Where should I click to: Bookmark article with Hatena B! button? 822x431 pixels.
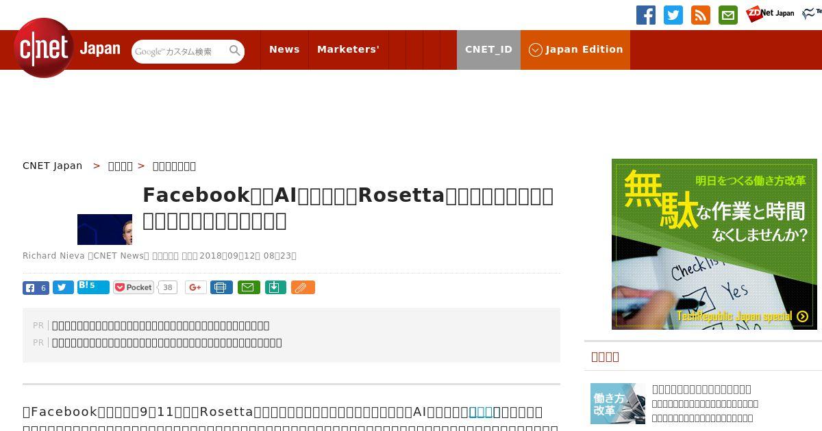pyautogui.click(x=93, y=287)
